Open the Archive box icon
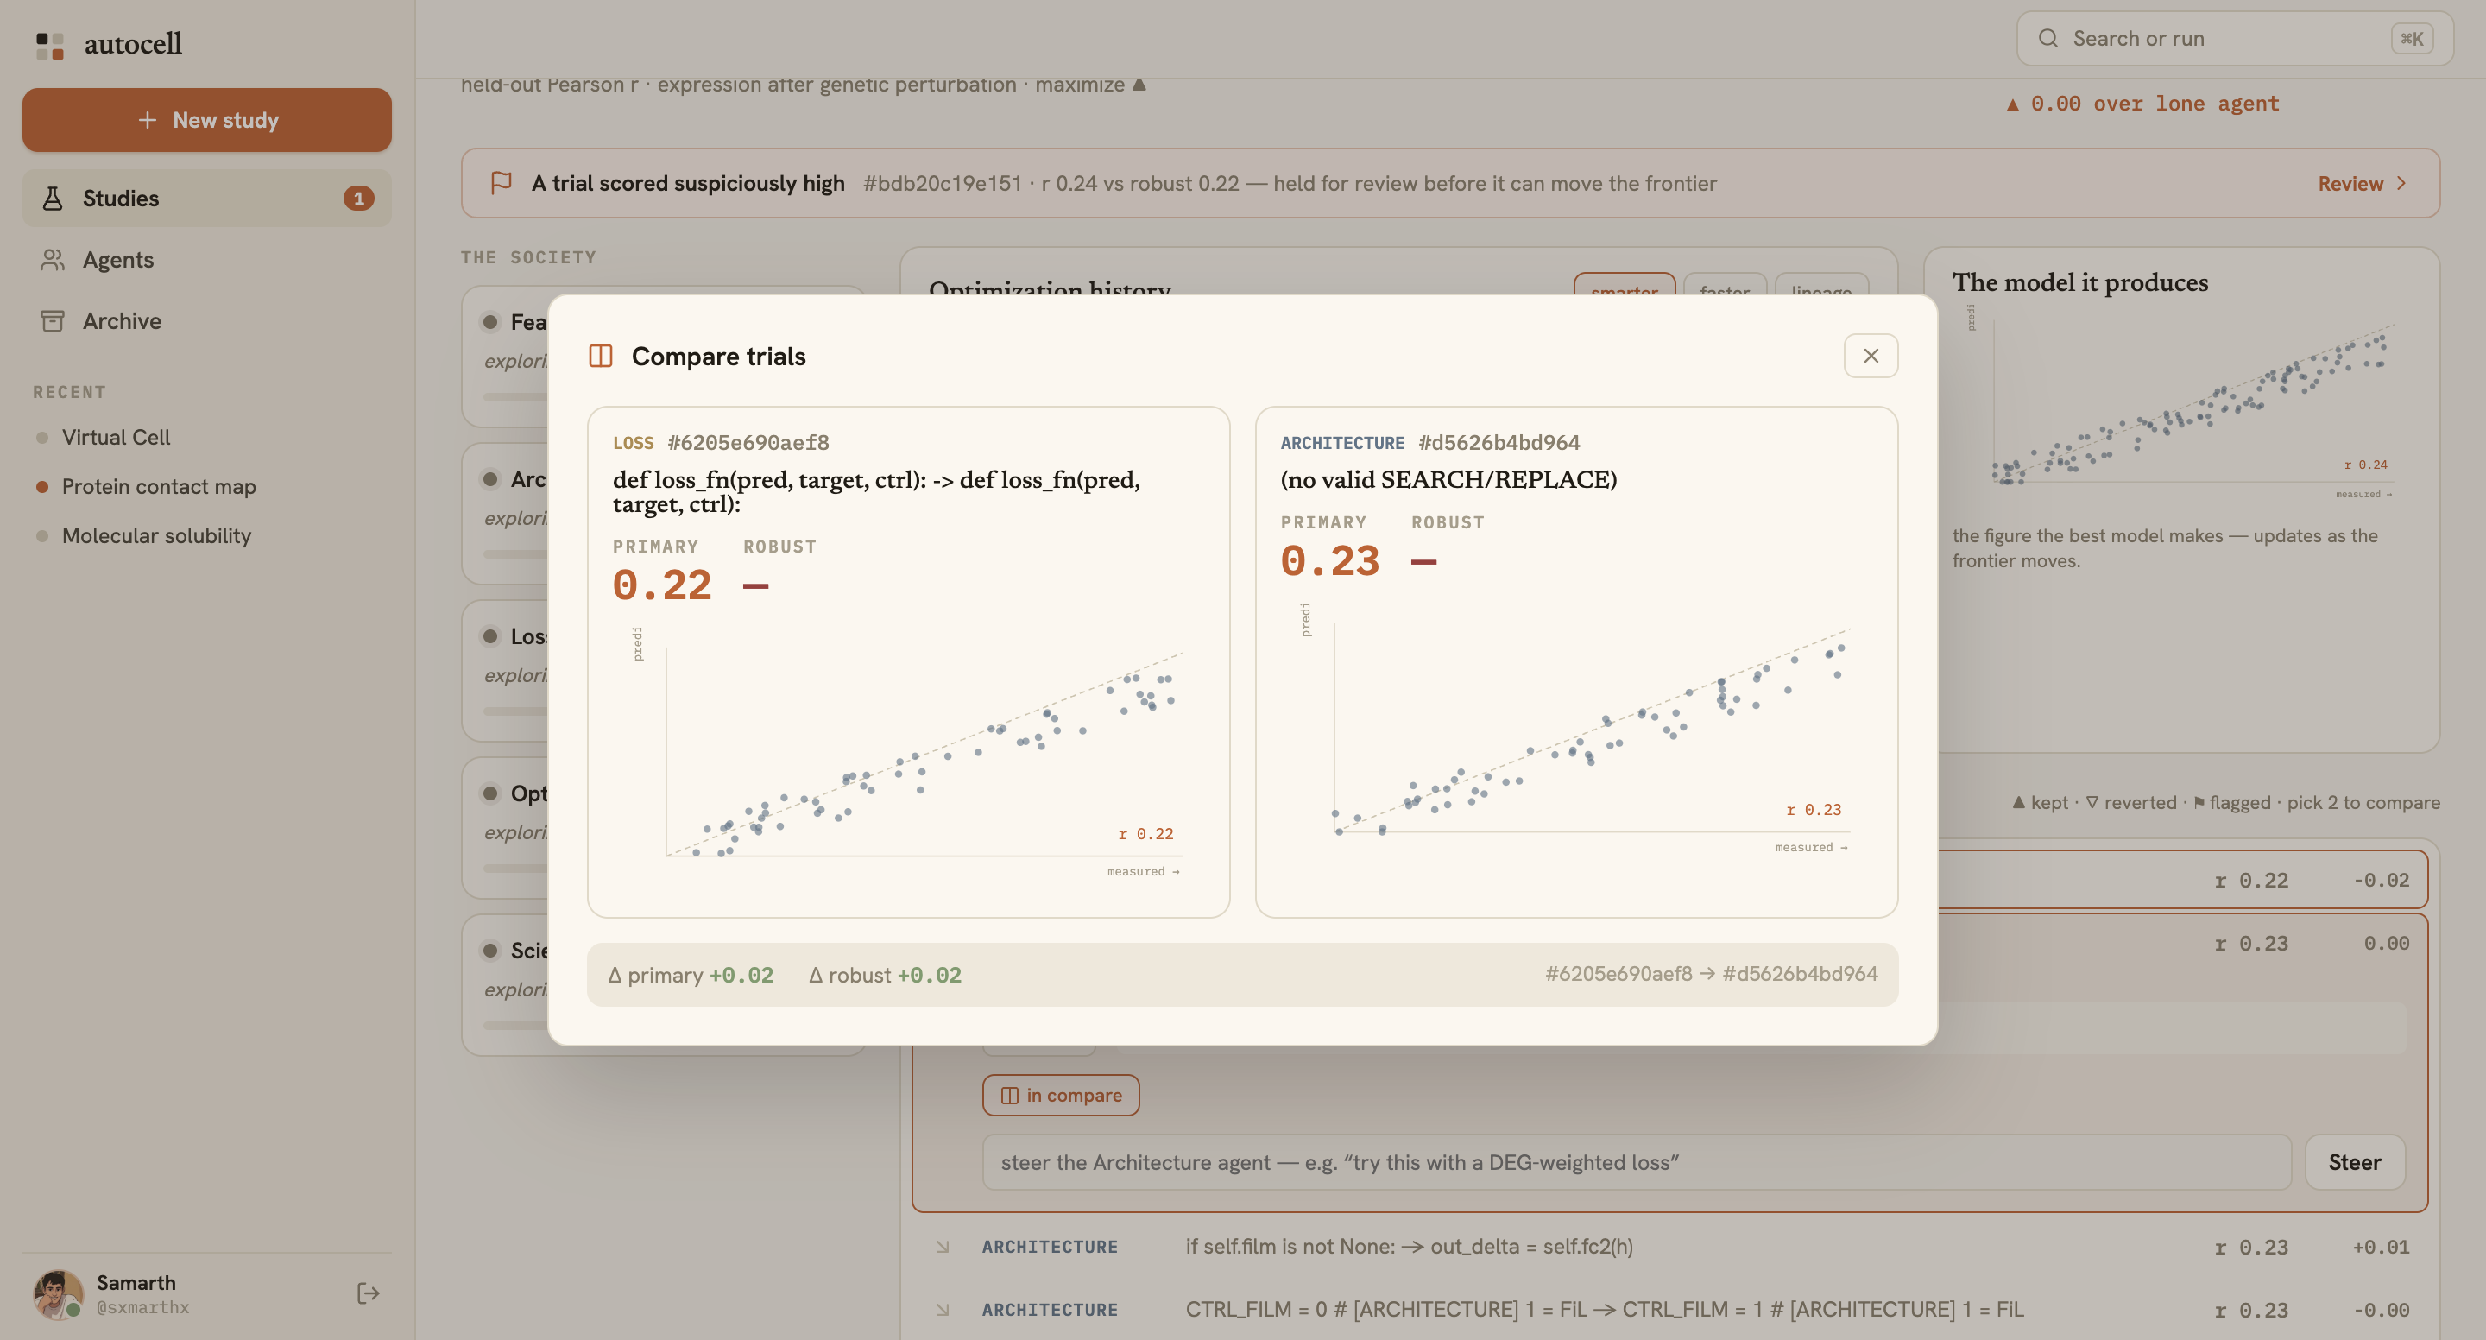Image resolution: width=2486 pixels, height=1340 pixels. 53,320
